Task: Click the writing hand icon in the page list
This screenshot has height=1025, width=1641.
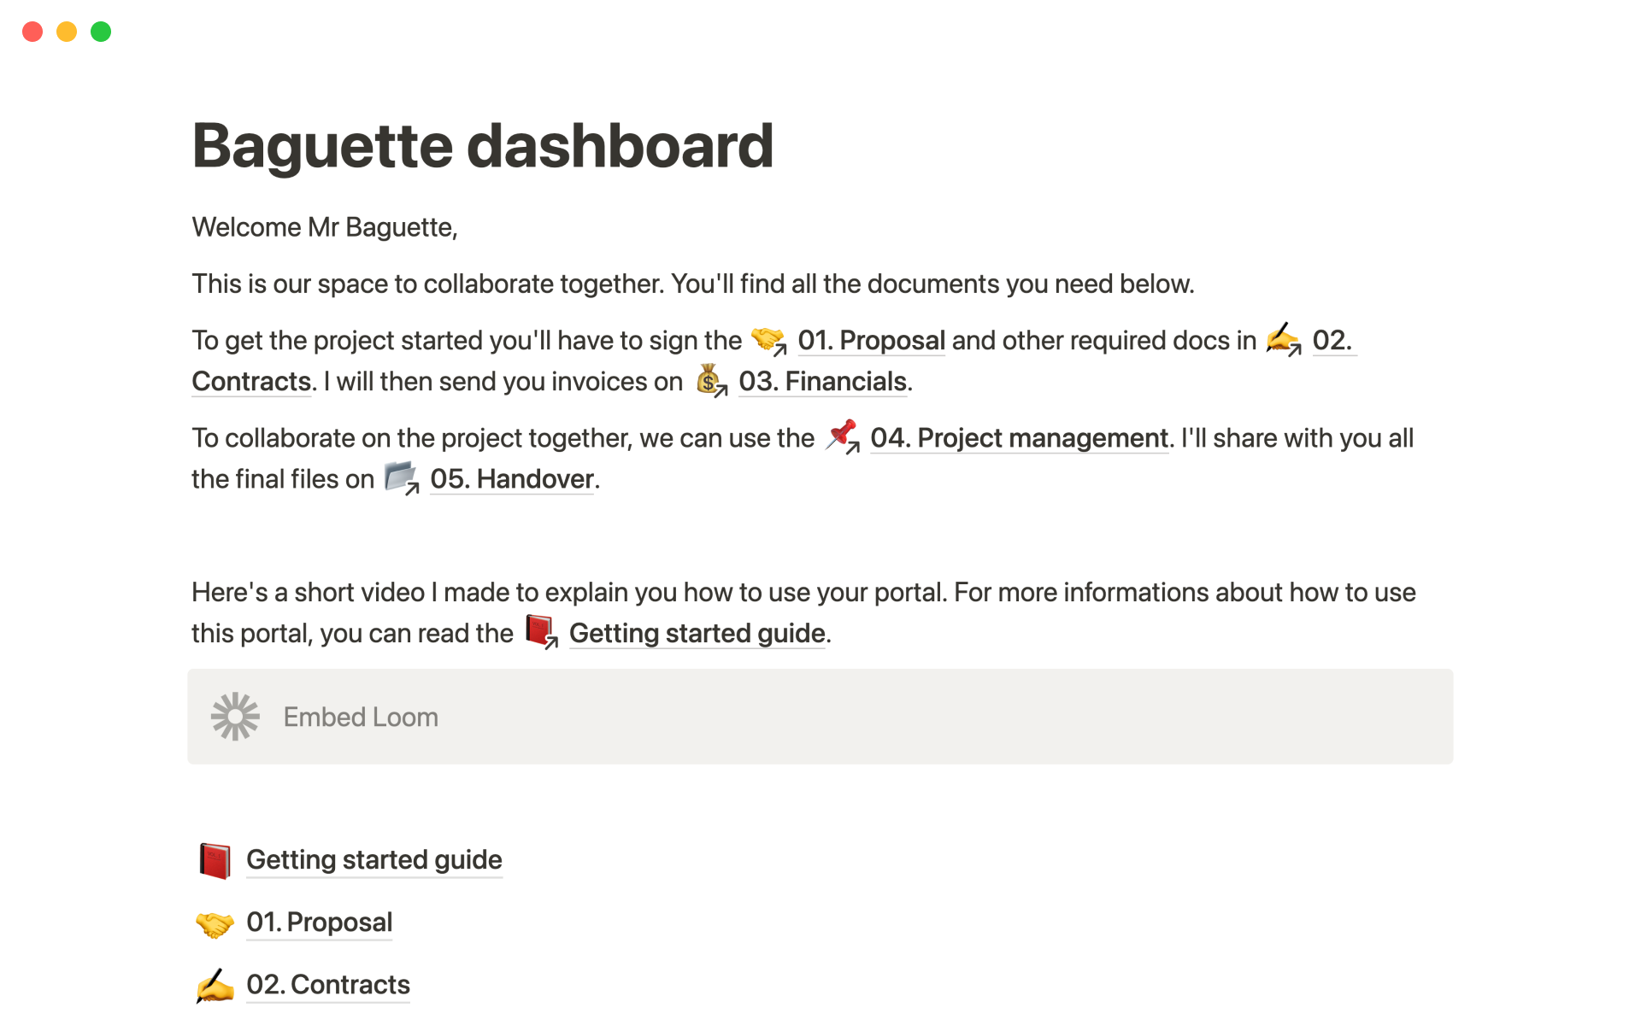Action: [215, 986]
